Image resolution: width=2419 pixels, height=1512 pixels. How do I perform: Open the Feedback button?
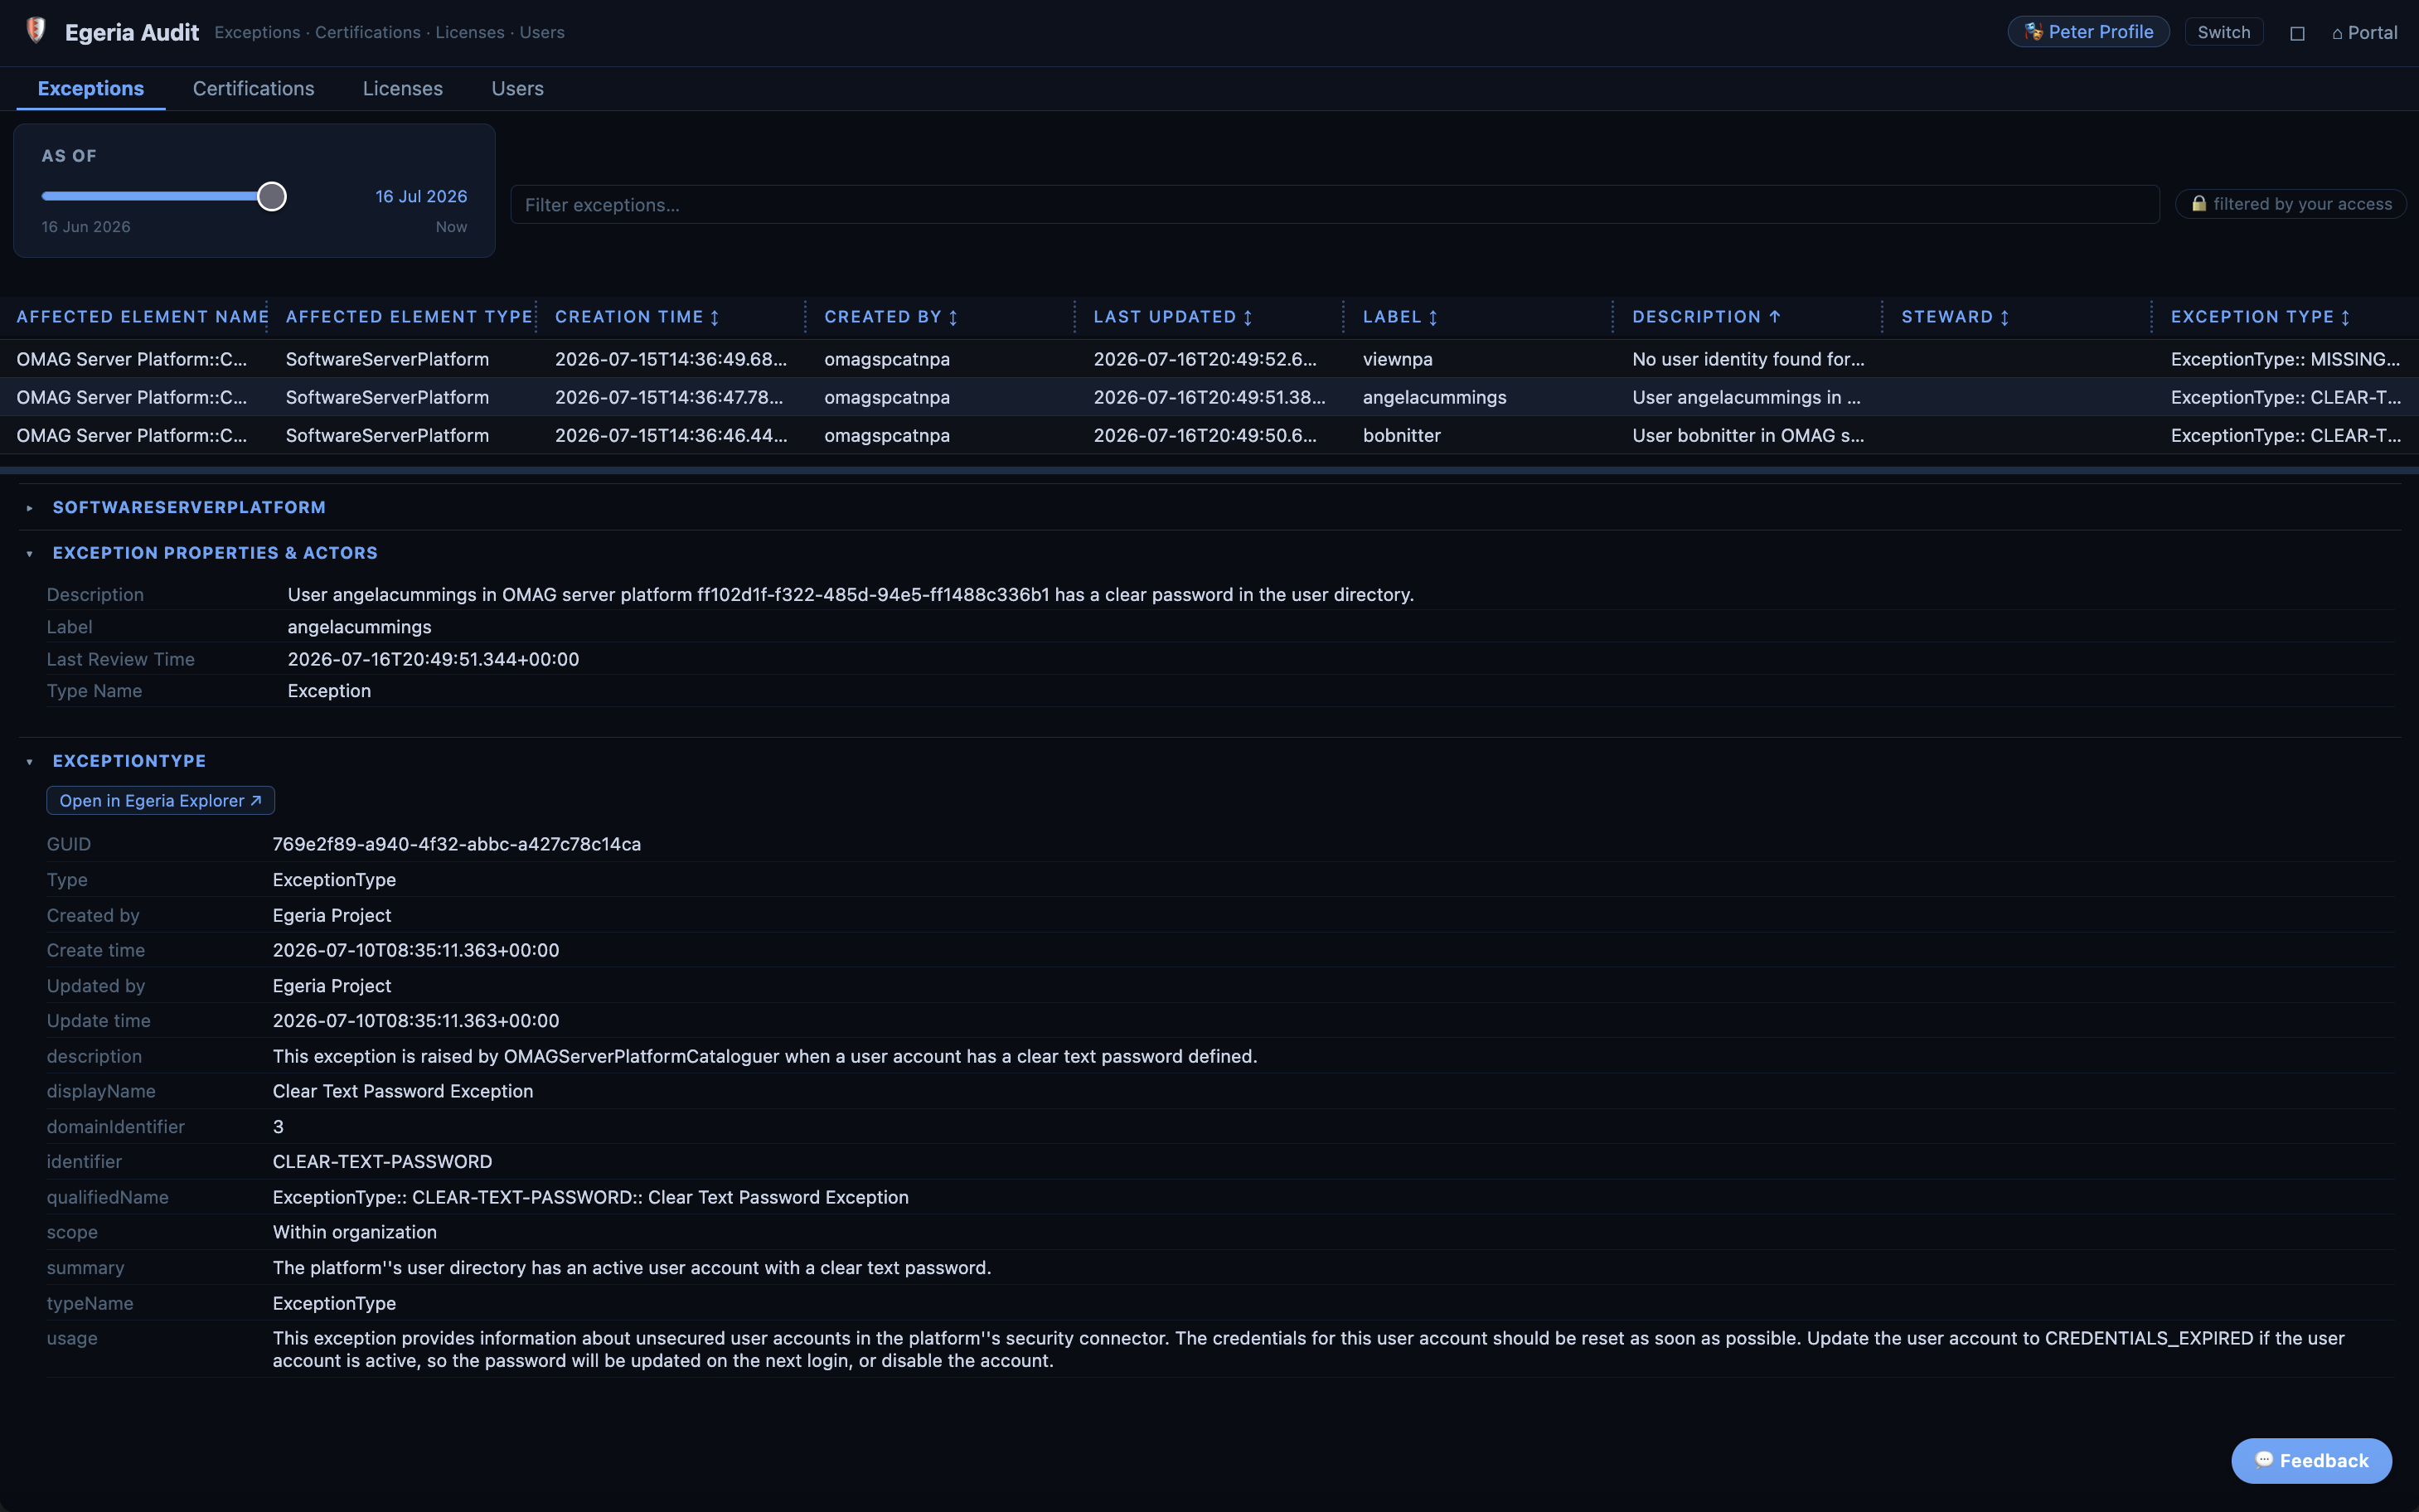[x=2311, y=1461]
